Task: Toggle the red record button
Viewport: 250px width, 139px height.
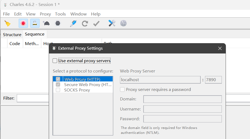Action: pyautogui.click(x=23, y=23)
